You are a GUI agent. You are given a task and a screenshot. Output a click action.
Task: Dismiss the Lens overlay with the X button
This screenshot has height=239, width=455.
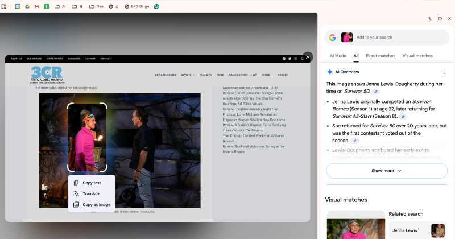click(x=308, y=57)
